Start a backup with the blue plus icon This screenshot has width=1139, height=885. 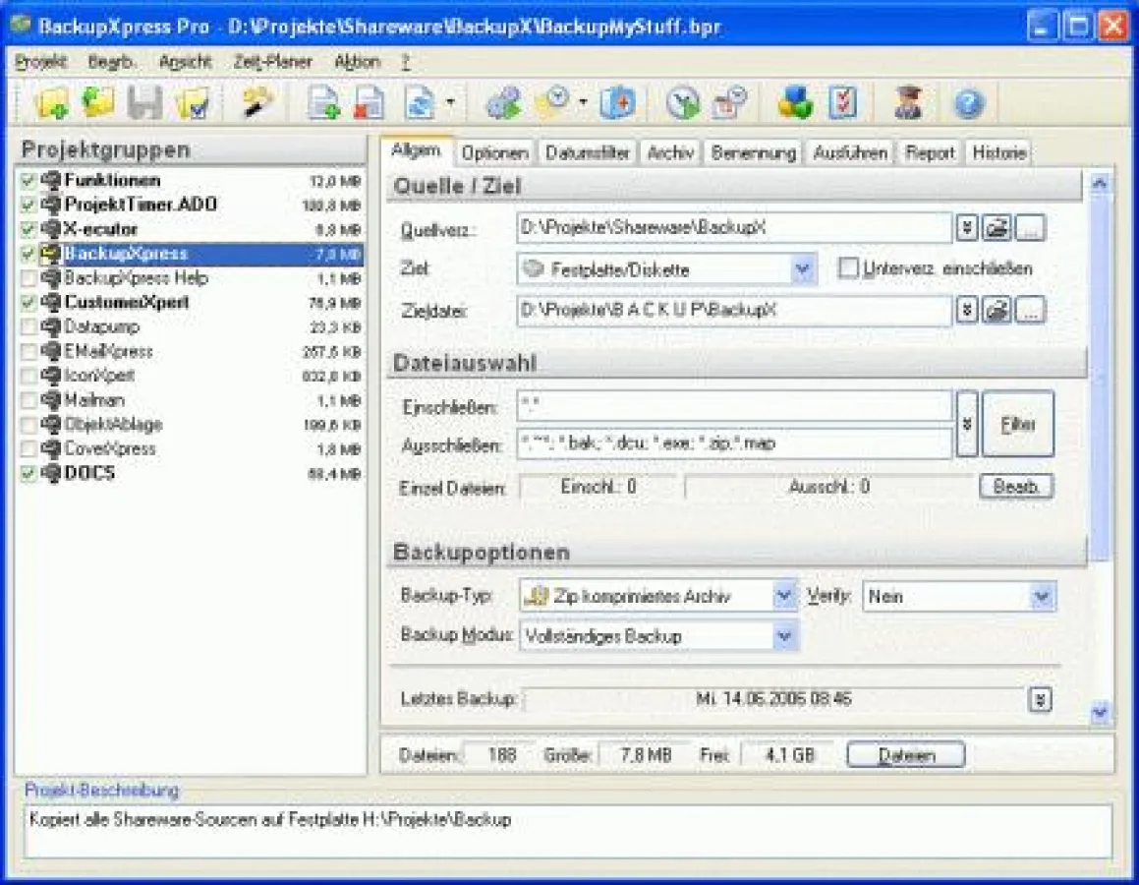click(x=617, y=102)
